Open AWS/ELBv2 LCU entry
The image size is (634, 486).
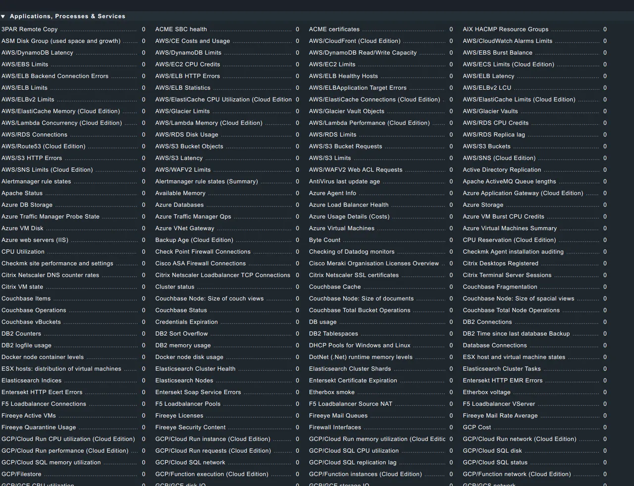[487, 88]
